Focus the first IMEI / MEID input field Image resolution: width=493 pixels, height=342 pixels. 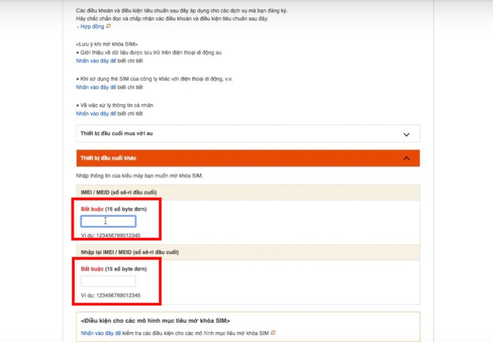click(x=108, y=221)
